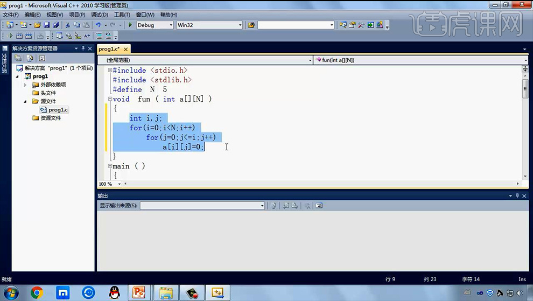Open the 窗口(W) menu
This screenshot has width=533, height=301.
pyautogui.click(x=145, y=15)
